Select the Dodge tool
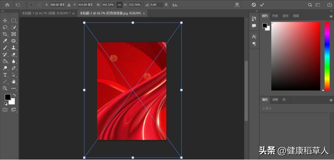Screen dimensions: 334x160 click(x=5, y=68)
